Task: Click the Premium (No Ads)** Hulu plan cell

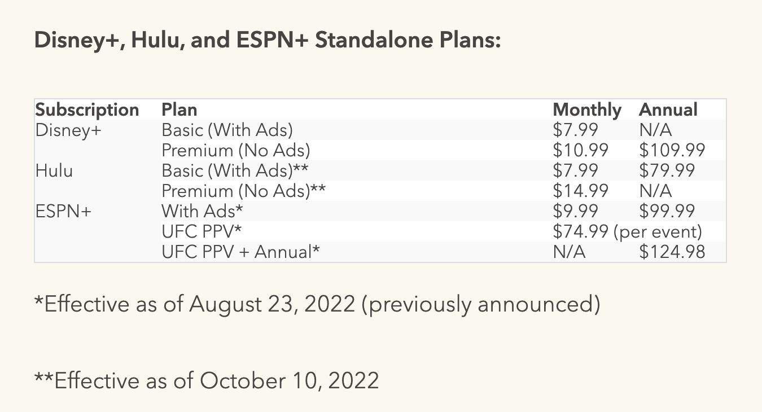Action: tap(244, 191)
